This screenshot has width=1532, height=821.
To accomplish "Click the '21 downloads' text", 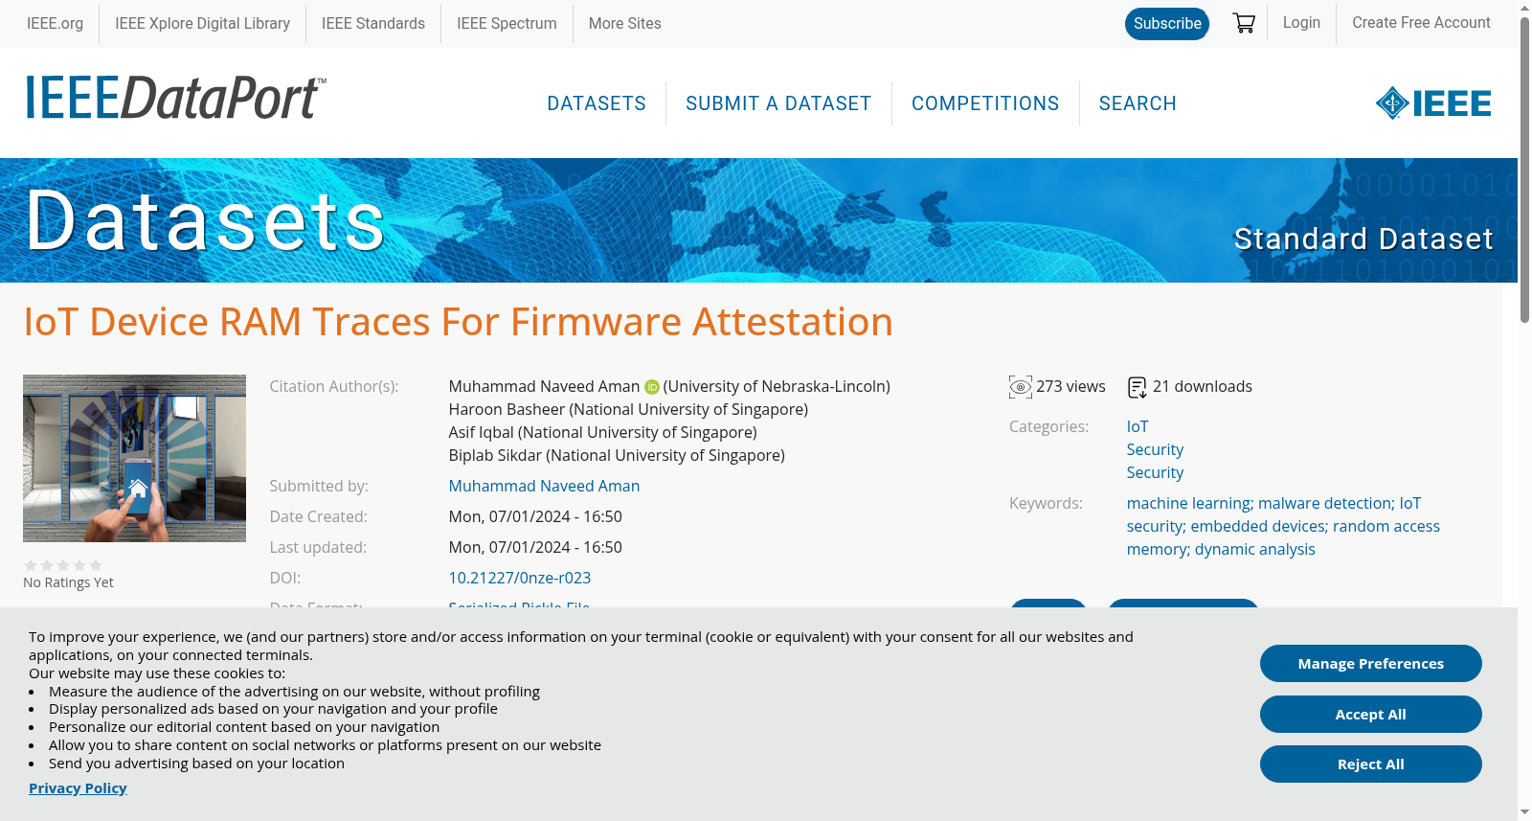I will coord(1203,386).
